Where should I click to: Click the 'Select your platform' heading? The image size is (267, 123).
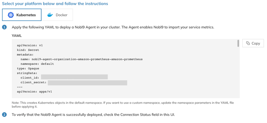pos(55,4)
